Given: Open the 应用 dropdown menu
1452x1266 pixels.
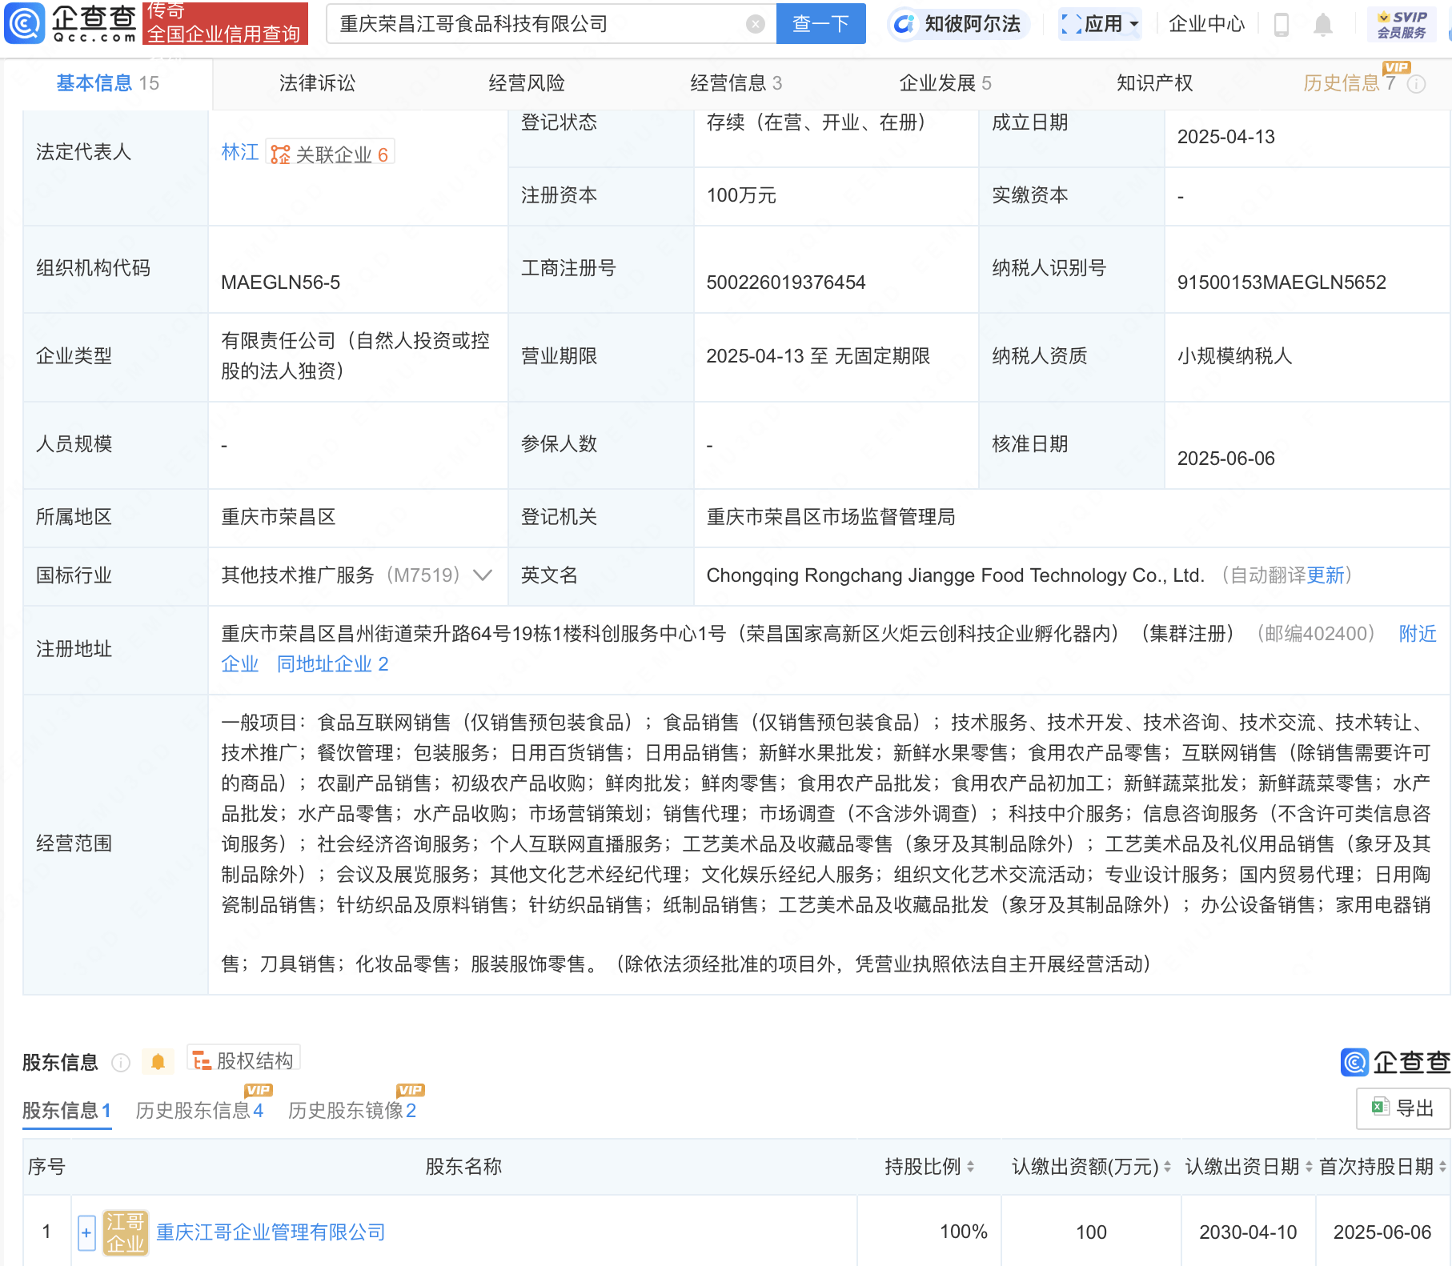Looking at the screenshot, I should [1100, 24].
